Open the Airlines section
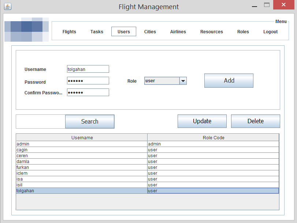The image size is (297, 223). [x=178, y=32]
